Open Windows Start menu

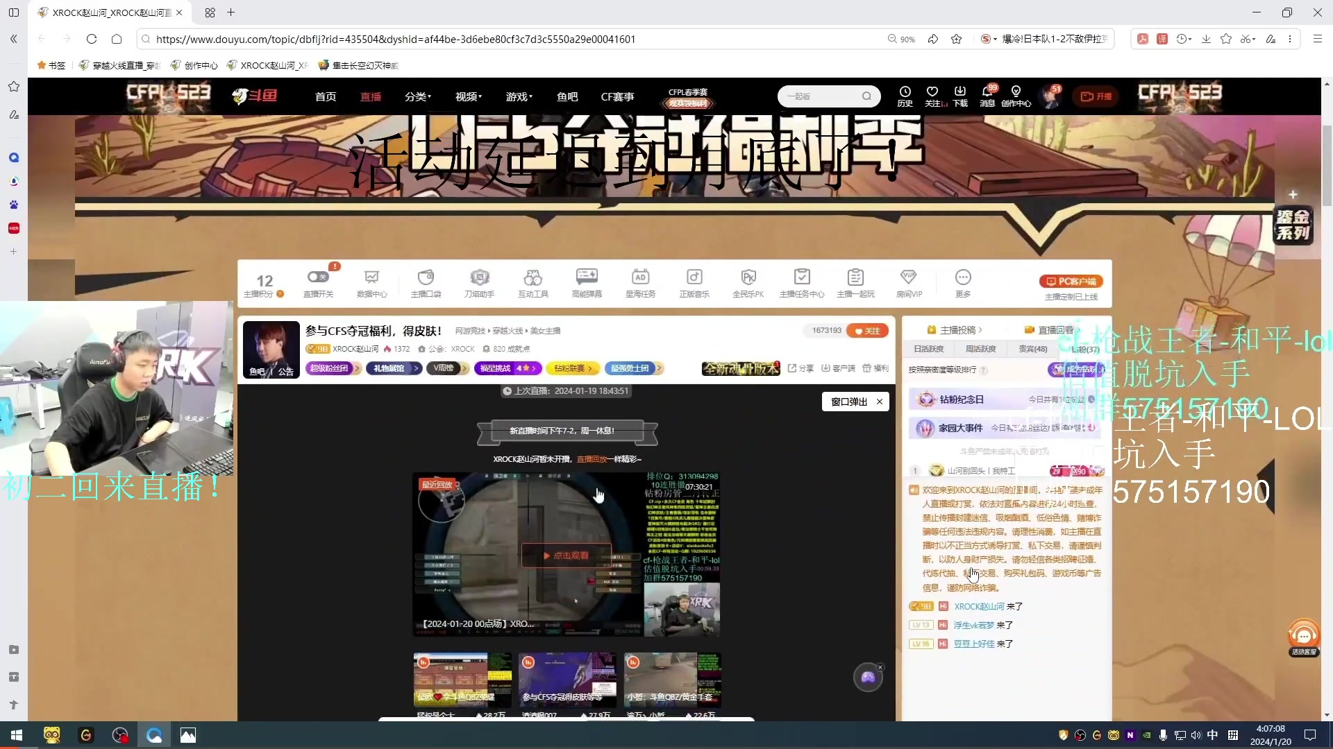17,735
